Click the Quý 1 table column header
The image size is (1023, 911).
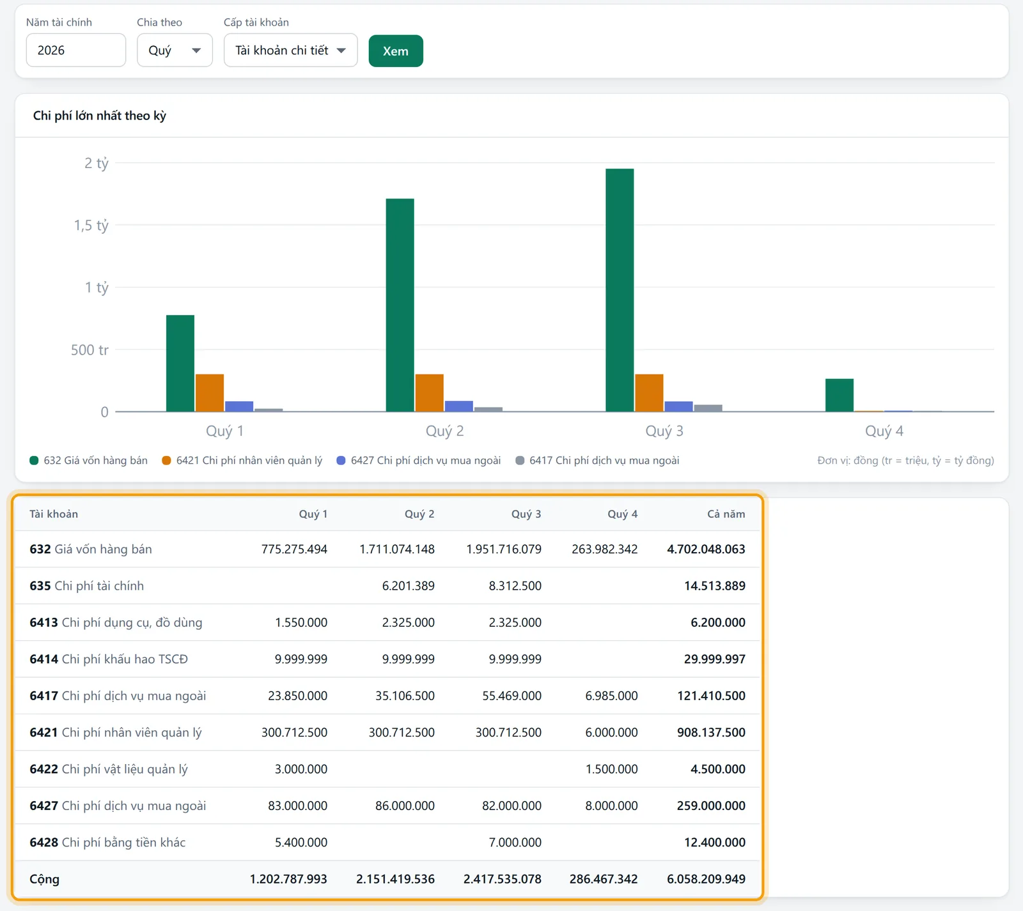(313, 514)
